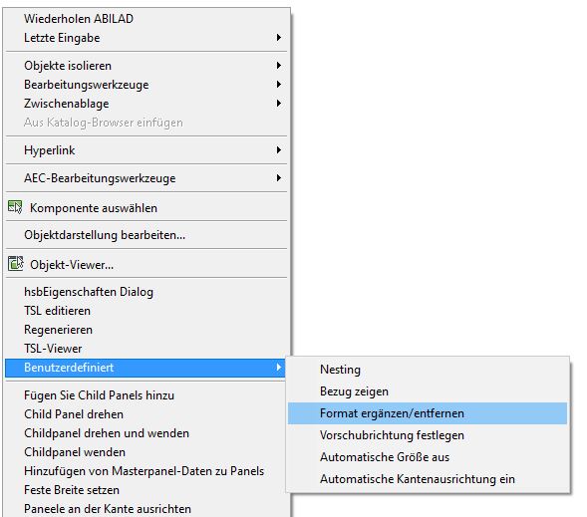Select Format ergänzen/entfernen
The width and height of the screenshot is (587, 517).
tap(428, 413)
